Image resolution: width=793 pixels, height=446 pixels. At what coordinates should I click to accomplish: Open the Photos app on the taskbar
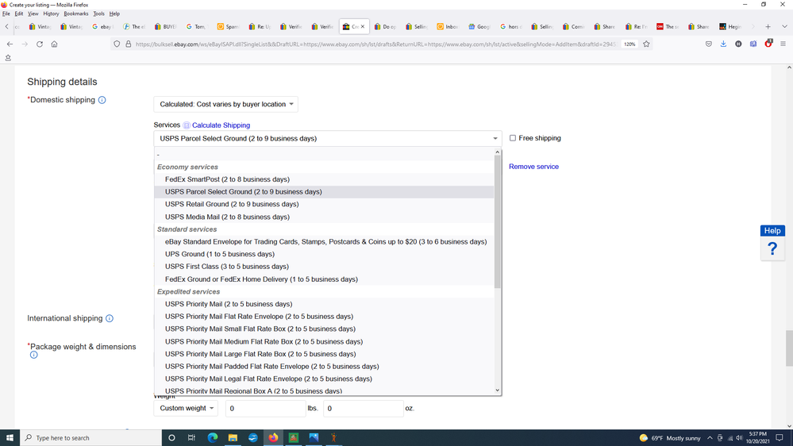(314, 437)
